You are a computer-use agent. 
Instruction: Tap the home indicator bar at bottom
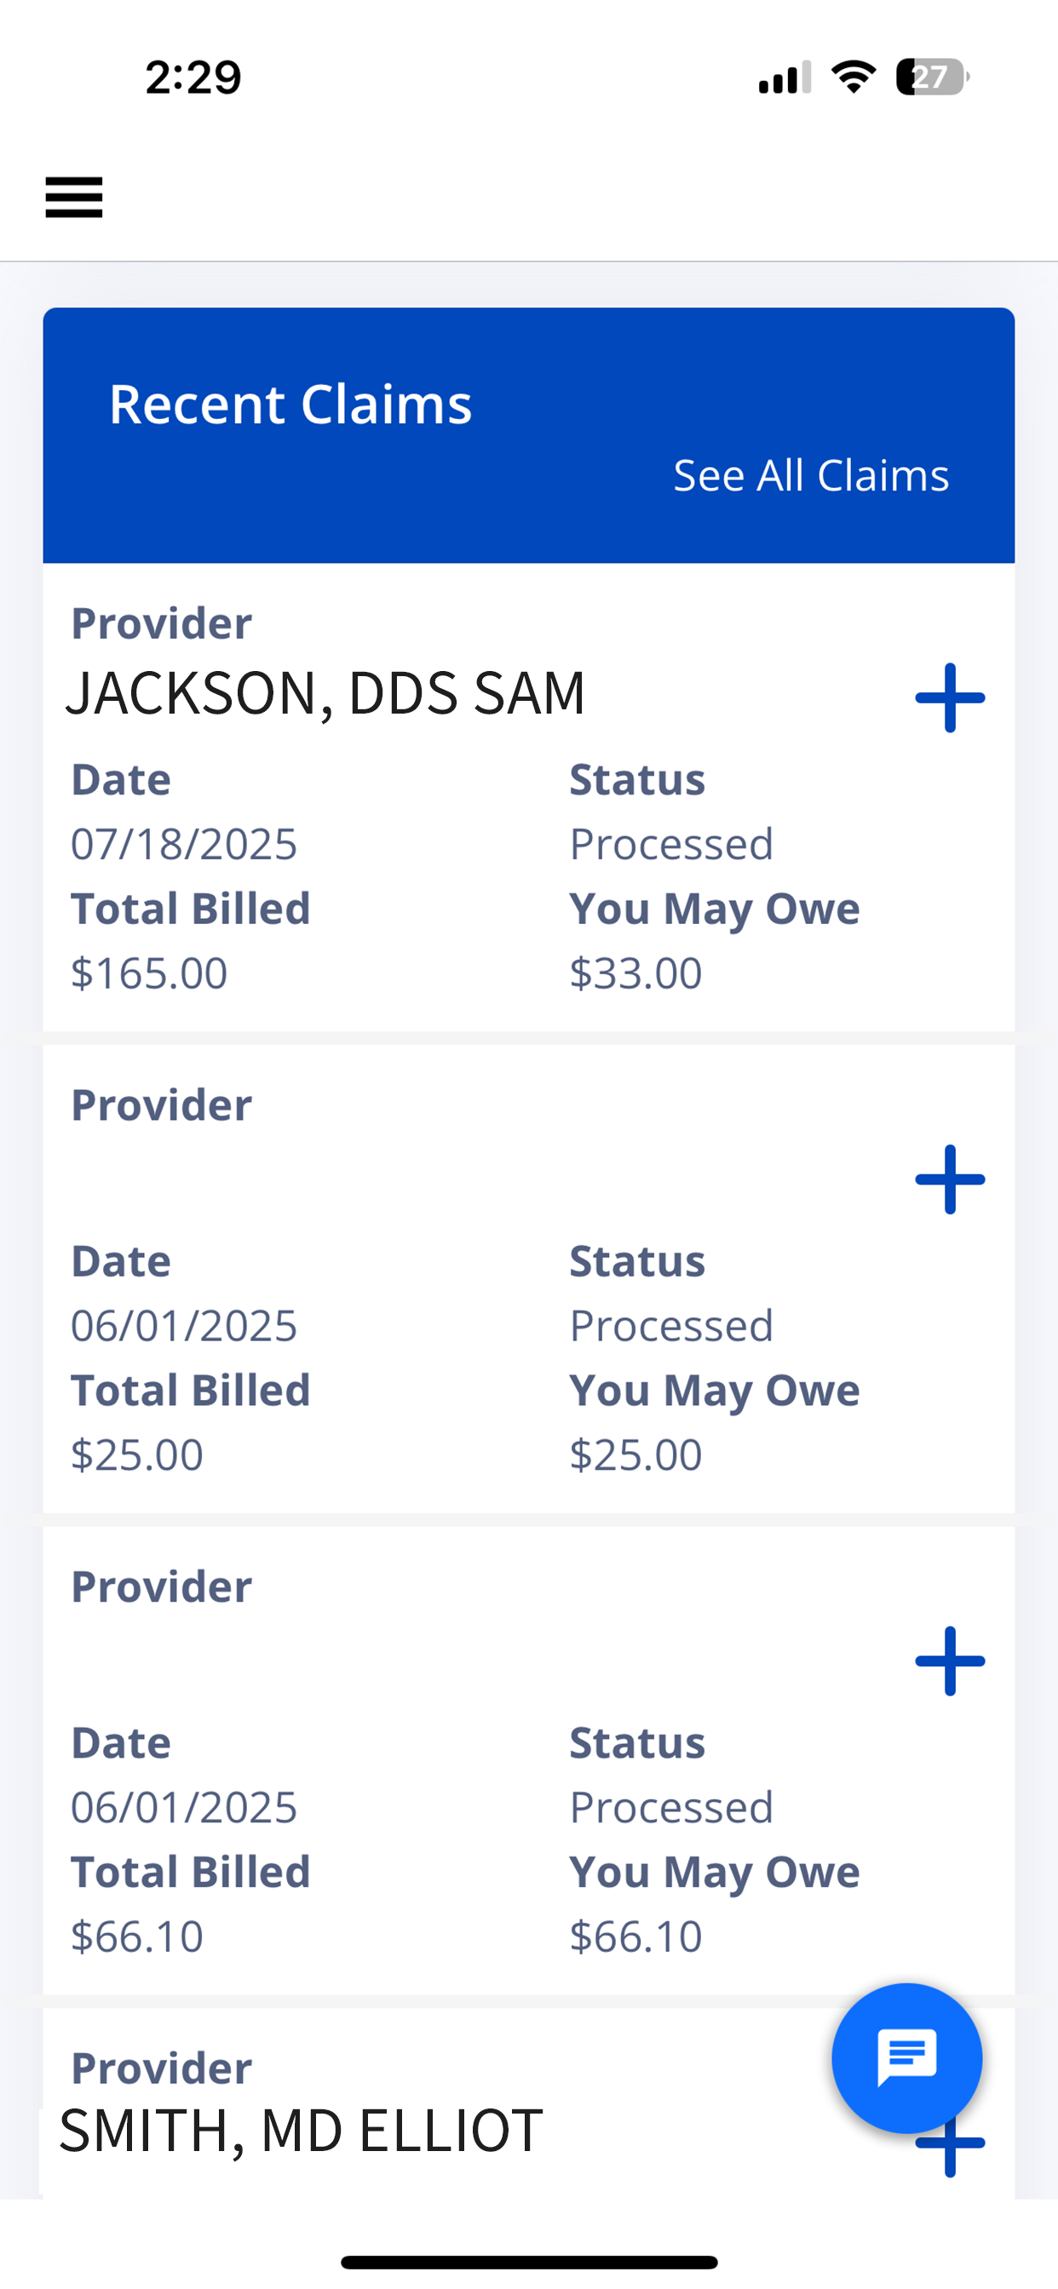pyautogui.click(x=529, y=2263)
